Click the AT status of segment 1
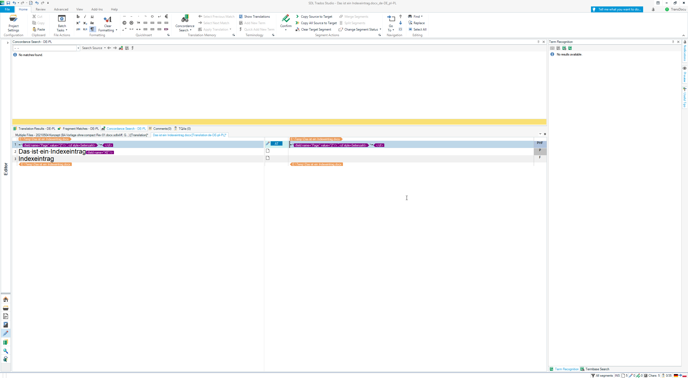Viewport: 688px width, 378px height. point(277,144)
